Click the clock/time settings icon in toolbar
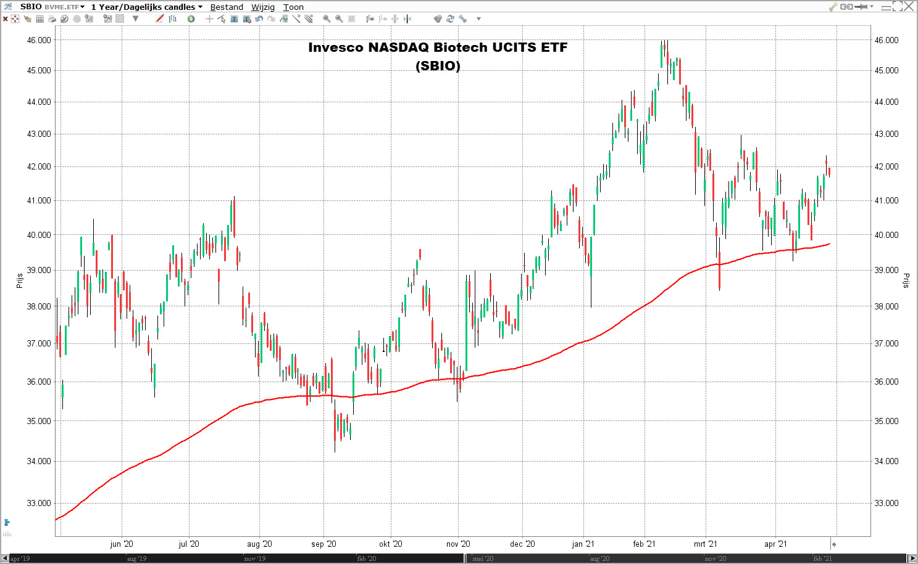This screenshot has height=564, width=918. 64,19
